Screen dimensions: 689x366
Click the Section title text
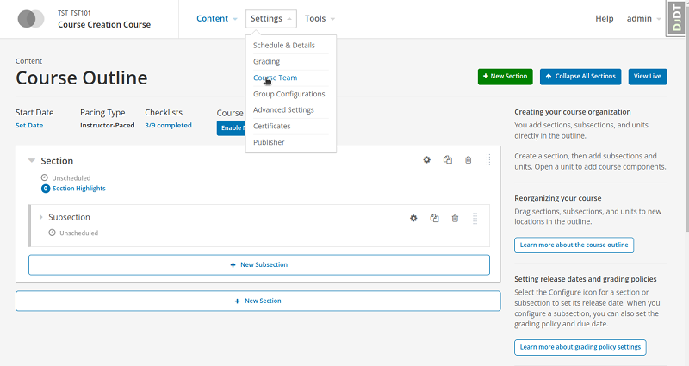tap(57, 161)
